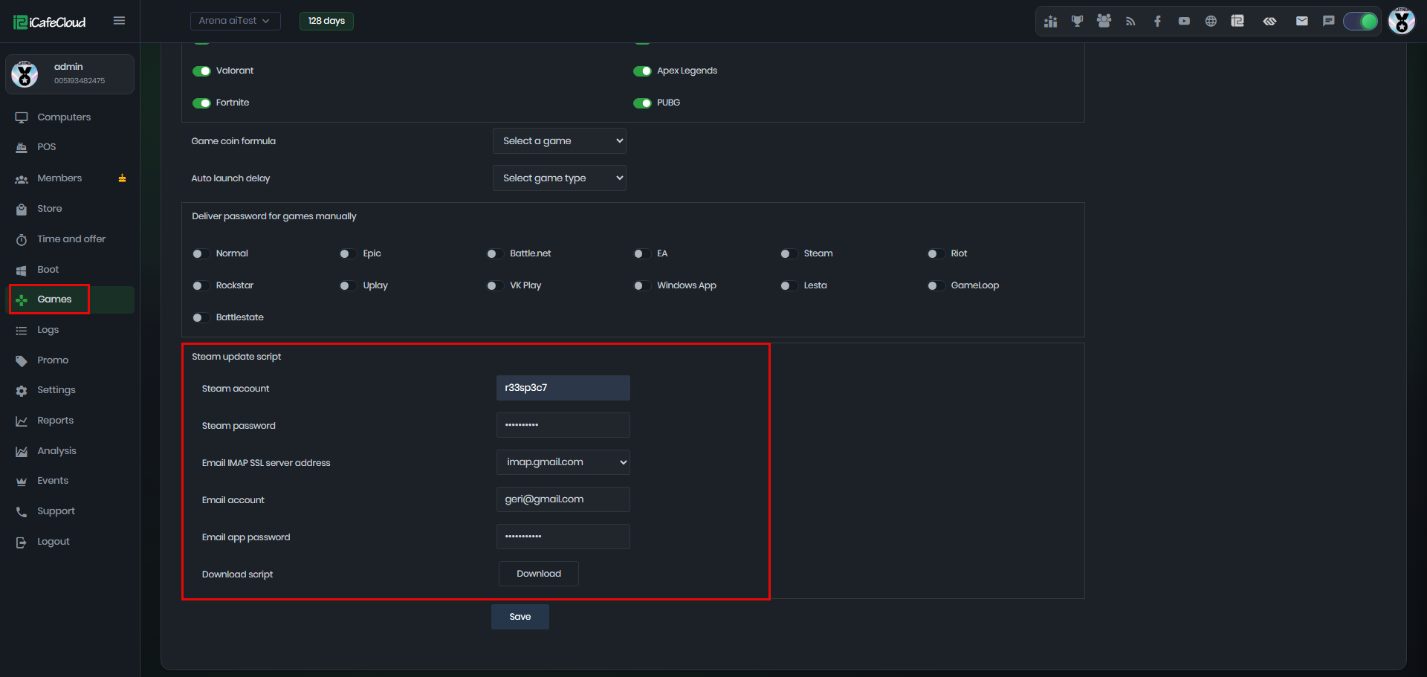Enable the VK Play manual password toggle

[495, 286]
